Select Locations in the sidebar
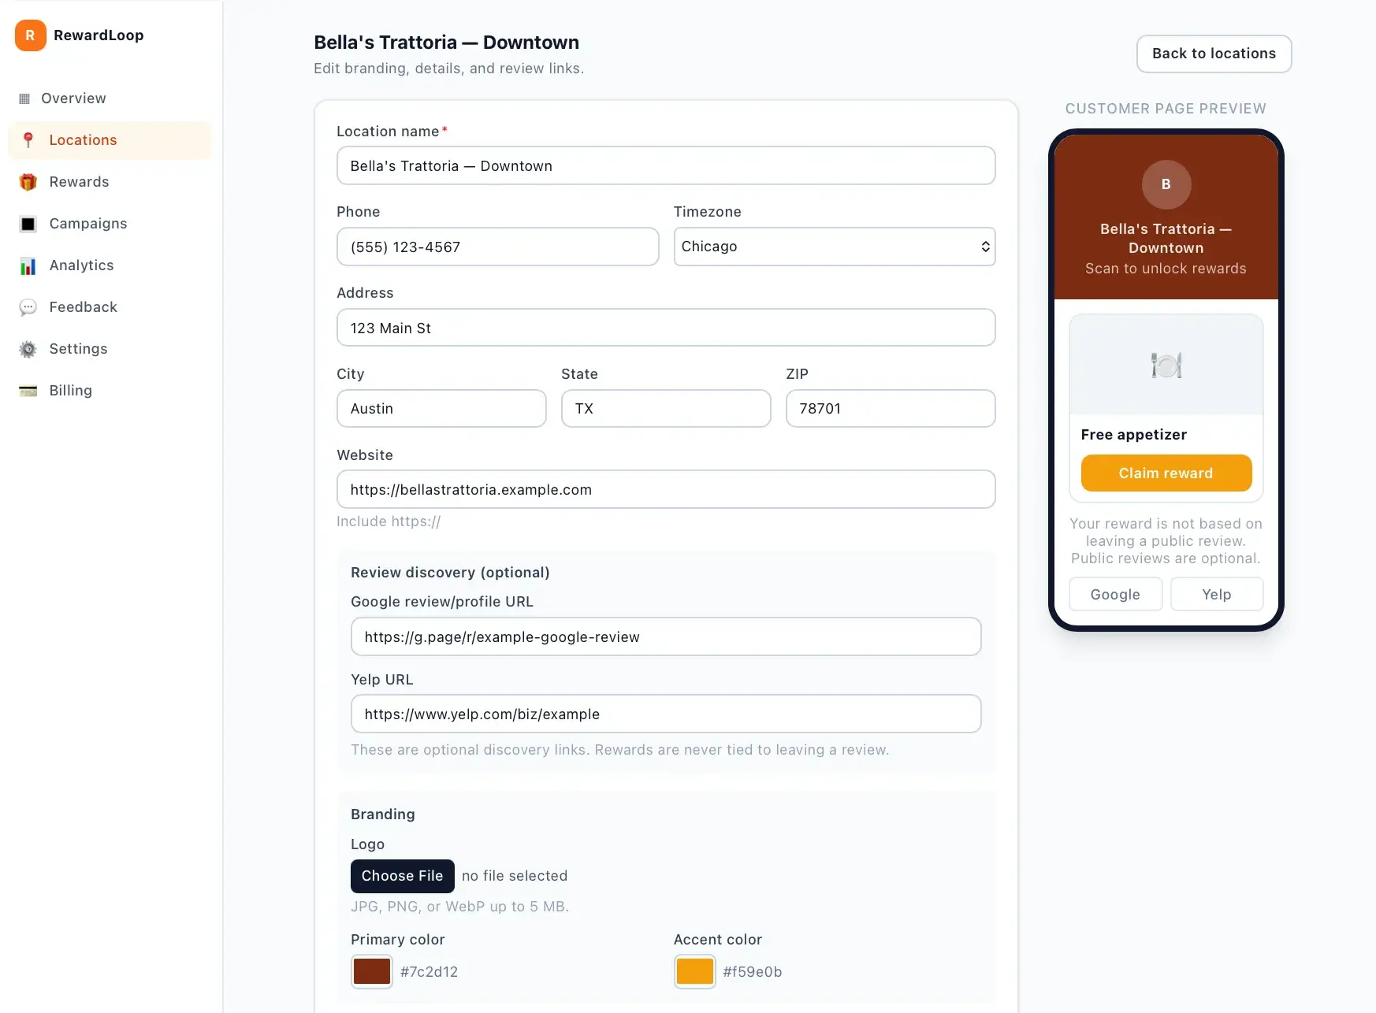Image resolution: width=1376 pixels, height=1013 pixels. click(x=110, y=140)
